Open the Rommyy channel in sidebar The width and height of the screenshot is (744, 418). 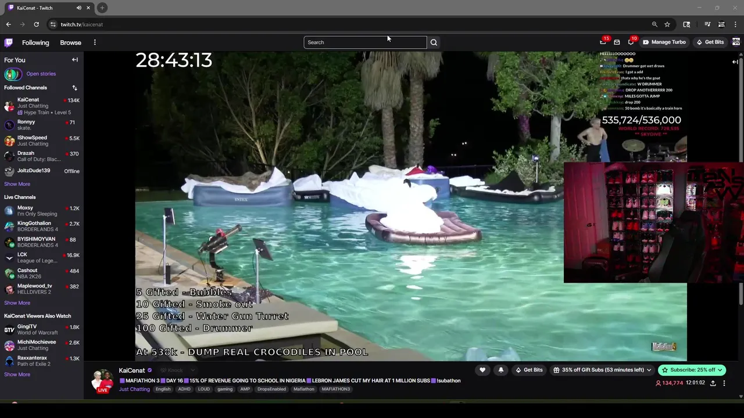pos(42,125)
